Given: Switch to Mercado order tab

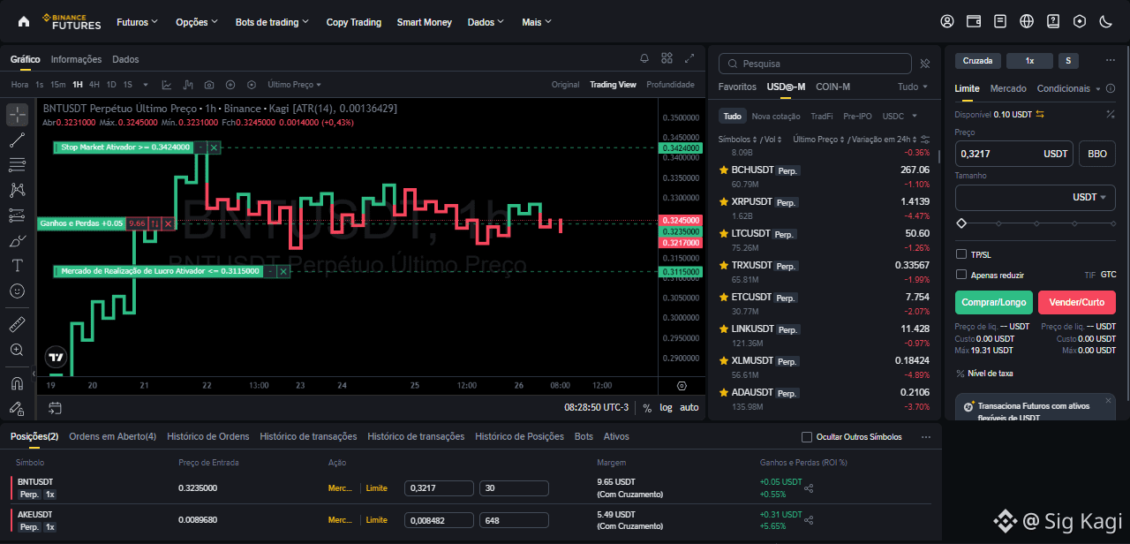Looking at the screenshot, I should tap(1008, 88).
